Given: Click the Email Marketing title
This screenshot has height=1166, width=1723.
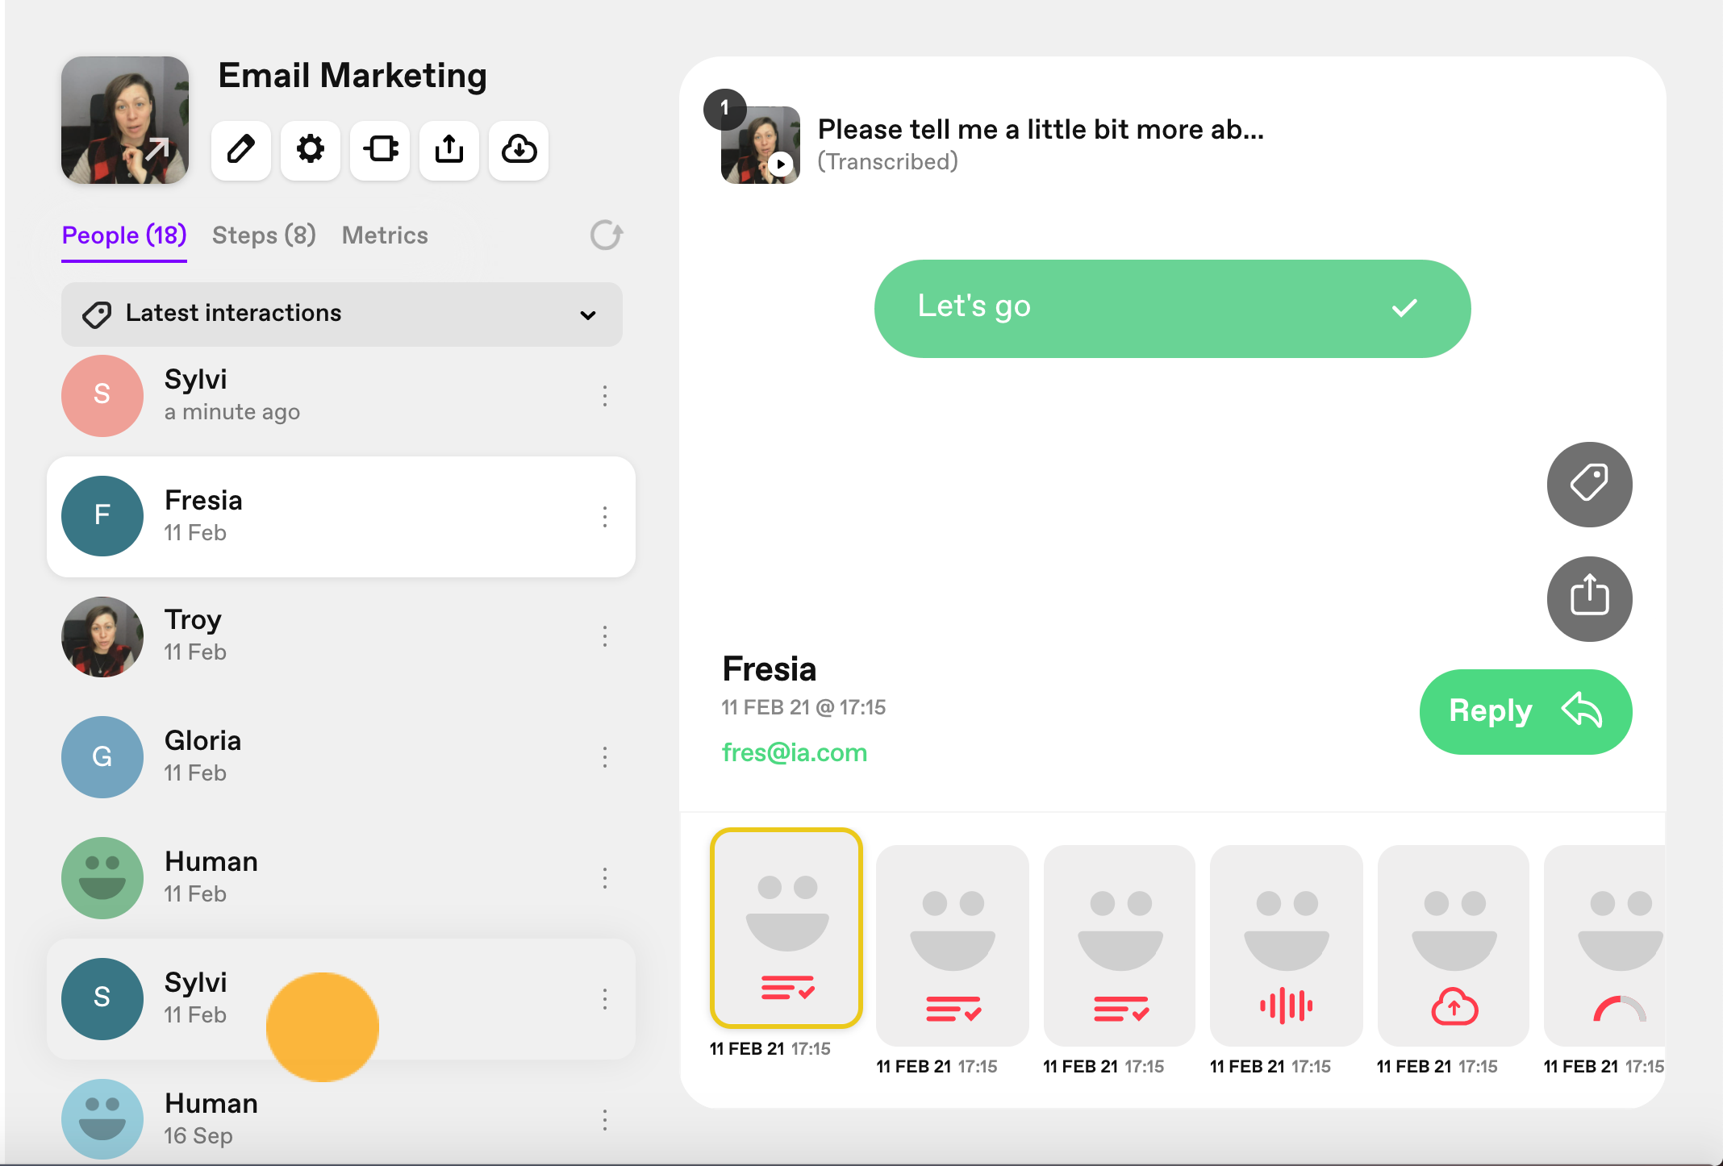Looking at the screenshot, I should point(353,76).
